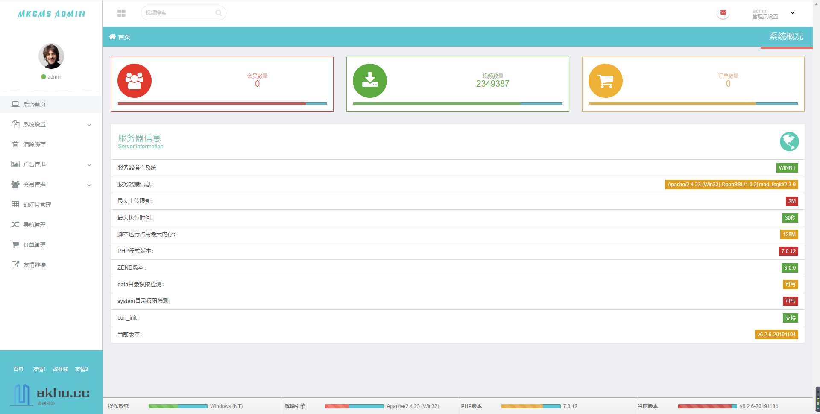Click the shuffle icon beside 导航管理

coord(15,224)
